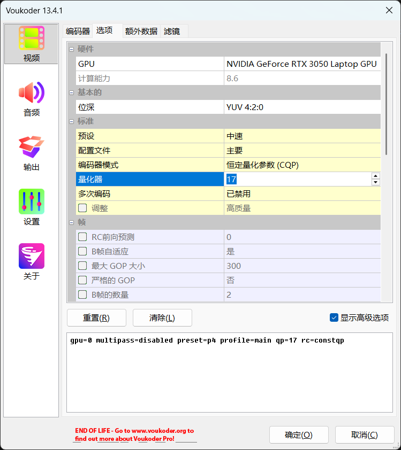Collapse the 帧 section

[72, 222]
